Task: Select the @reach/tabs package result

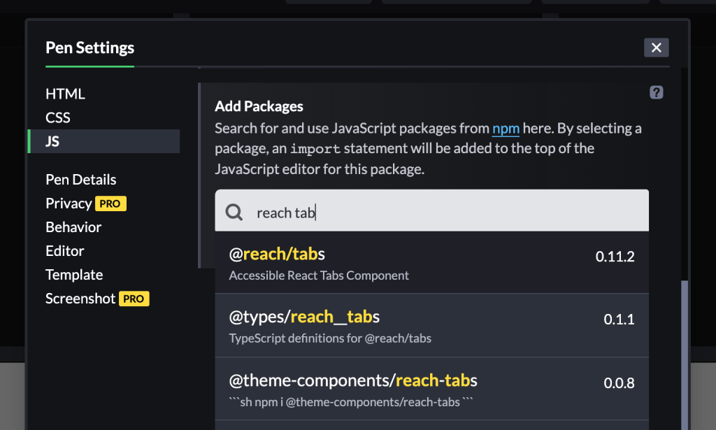Action: coord(431,264)
